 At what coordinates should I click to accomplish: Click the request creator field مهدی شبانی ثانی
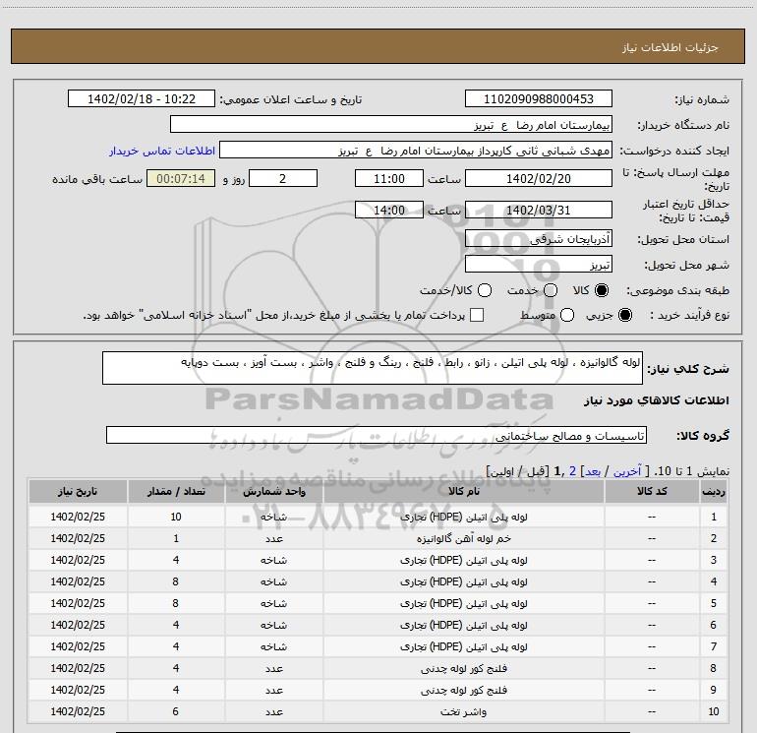coord(416,150)
